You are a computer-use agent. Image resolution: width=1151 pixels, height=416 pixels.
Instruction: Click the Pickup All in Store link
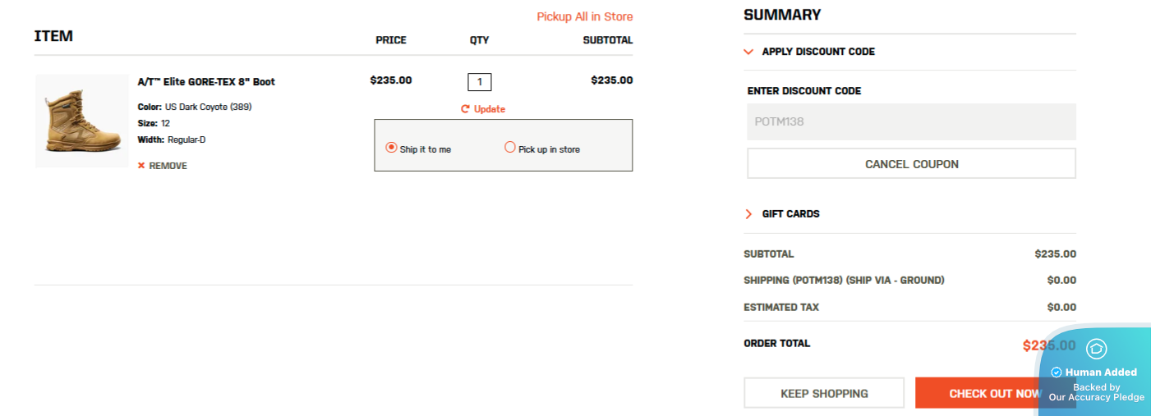point(584,16)
